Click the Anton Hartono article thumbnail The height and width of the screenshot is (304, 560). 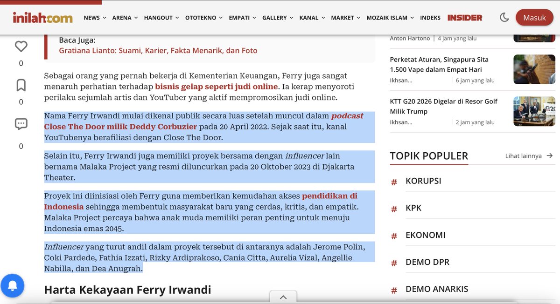(x=534, y=38)
